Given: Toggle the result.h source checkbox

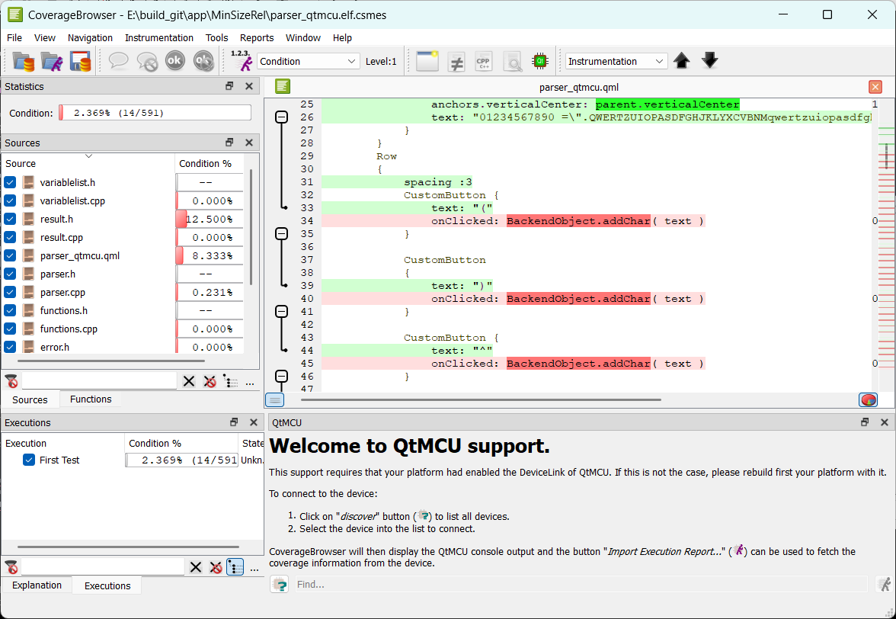Looking at the screenshot, I should (x=10, y=219).
